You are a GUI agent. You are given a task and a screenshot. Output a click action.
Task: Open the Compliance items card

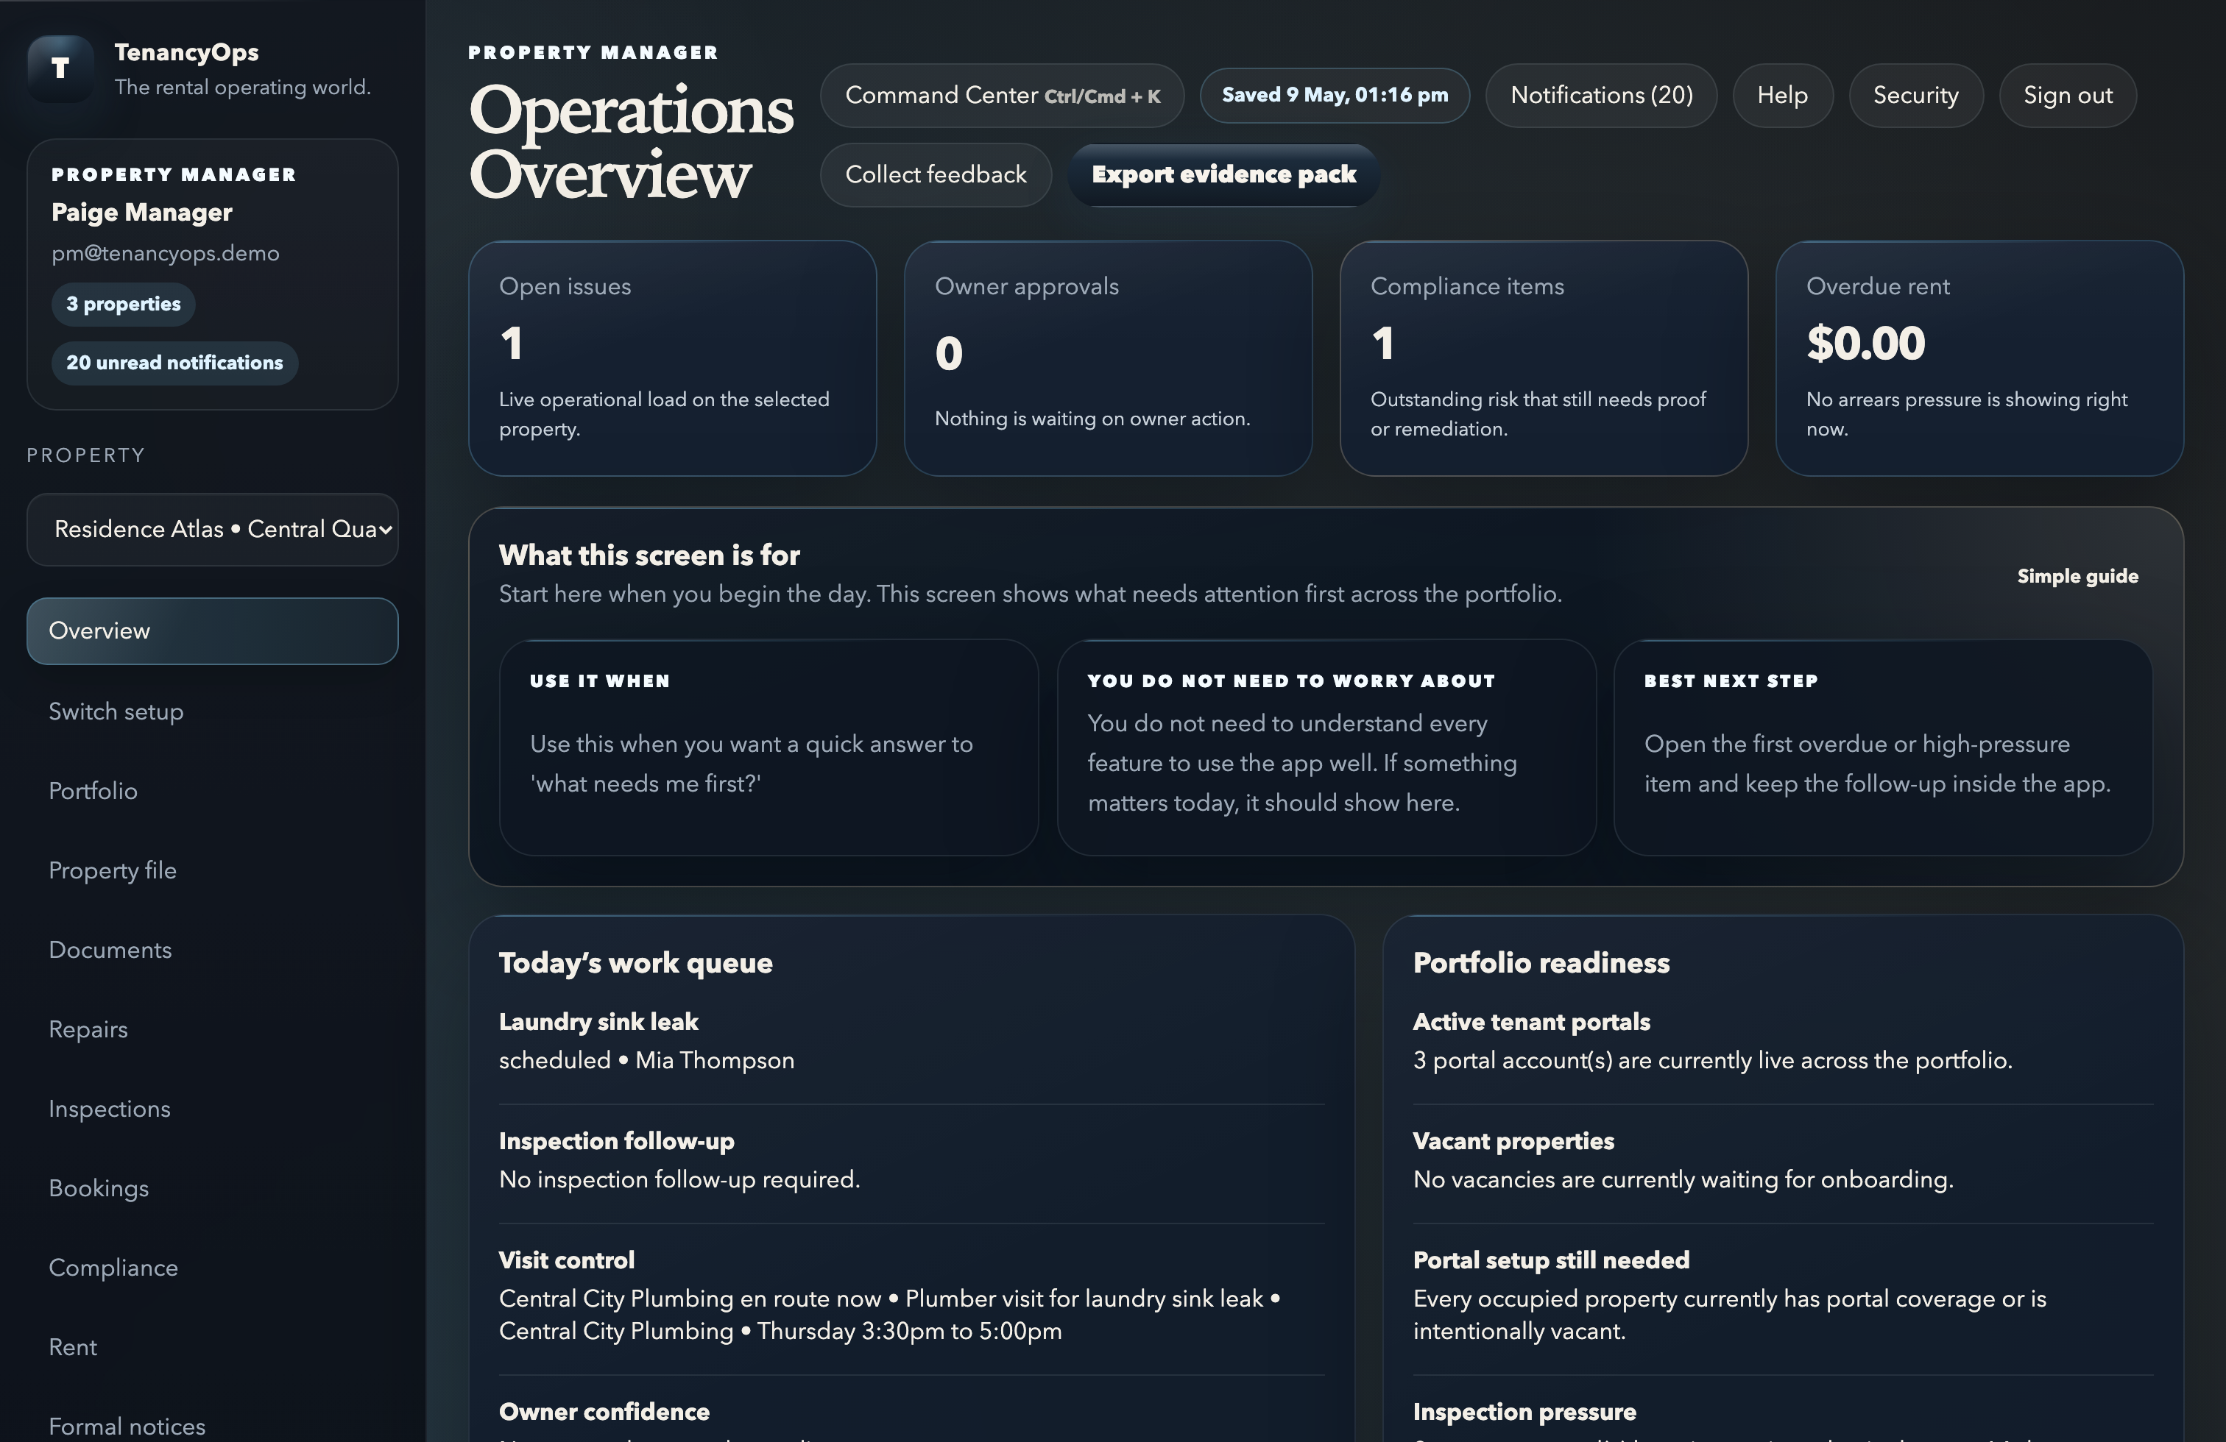[x=1544, y=358]
